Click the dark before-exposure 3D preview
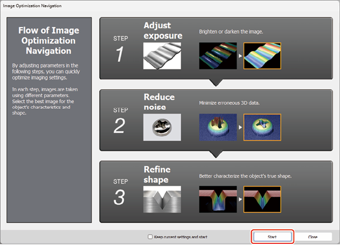This screenshot has height=245, width=340. click(x=219, y=55)
